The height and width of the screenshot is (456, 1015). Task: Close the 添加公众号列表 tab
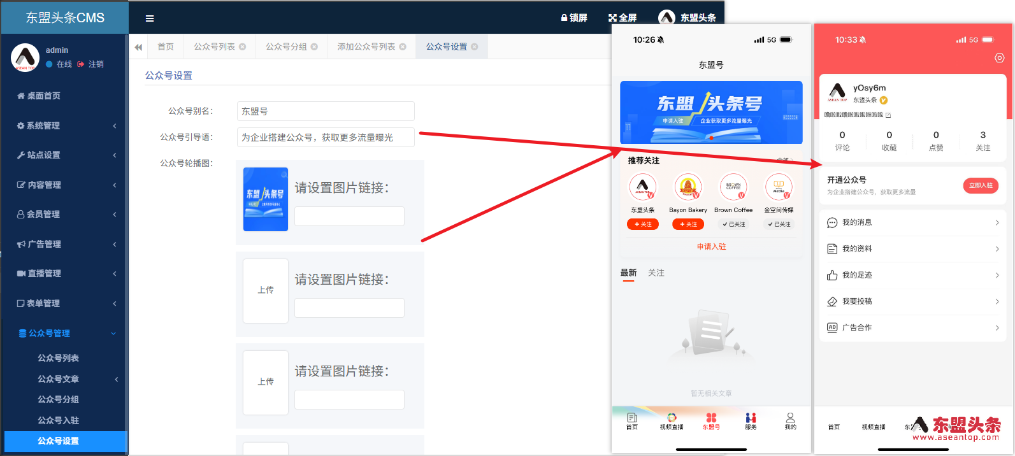tap(403, 47)
